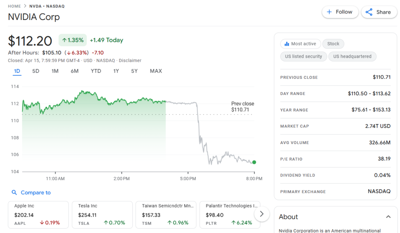This screenshot has width=400, height=233.
Task: Click the Most active chip
Action: [300, 44]
